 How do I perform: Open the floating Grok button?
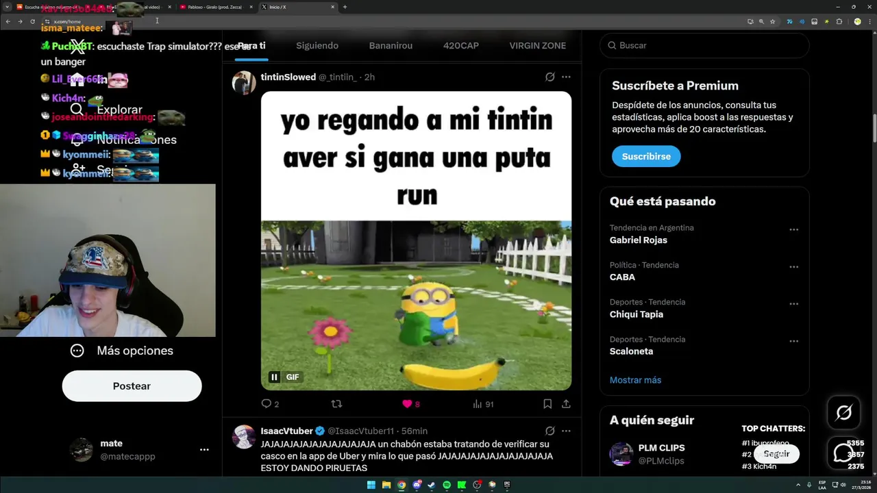[844, 412]
